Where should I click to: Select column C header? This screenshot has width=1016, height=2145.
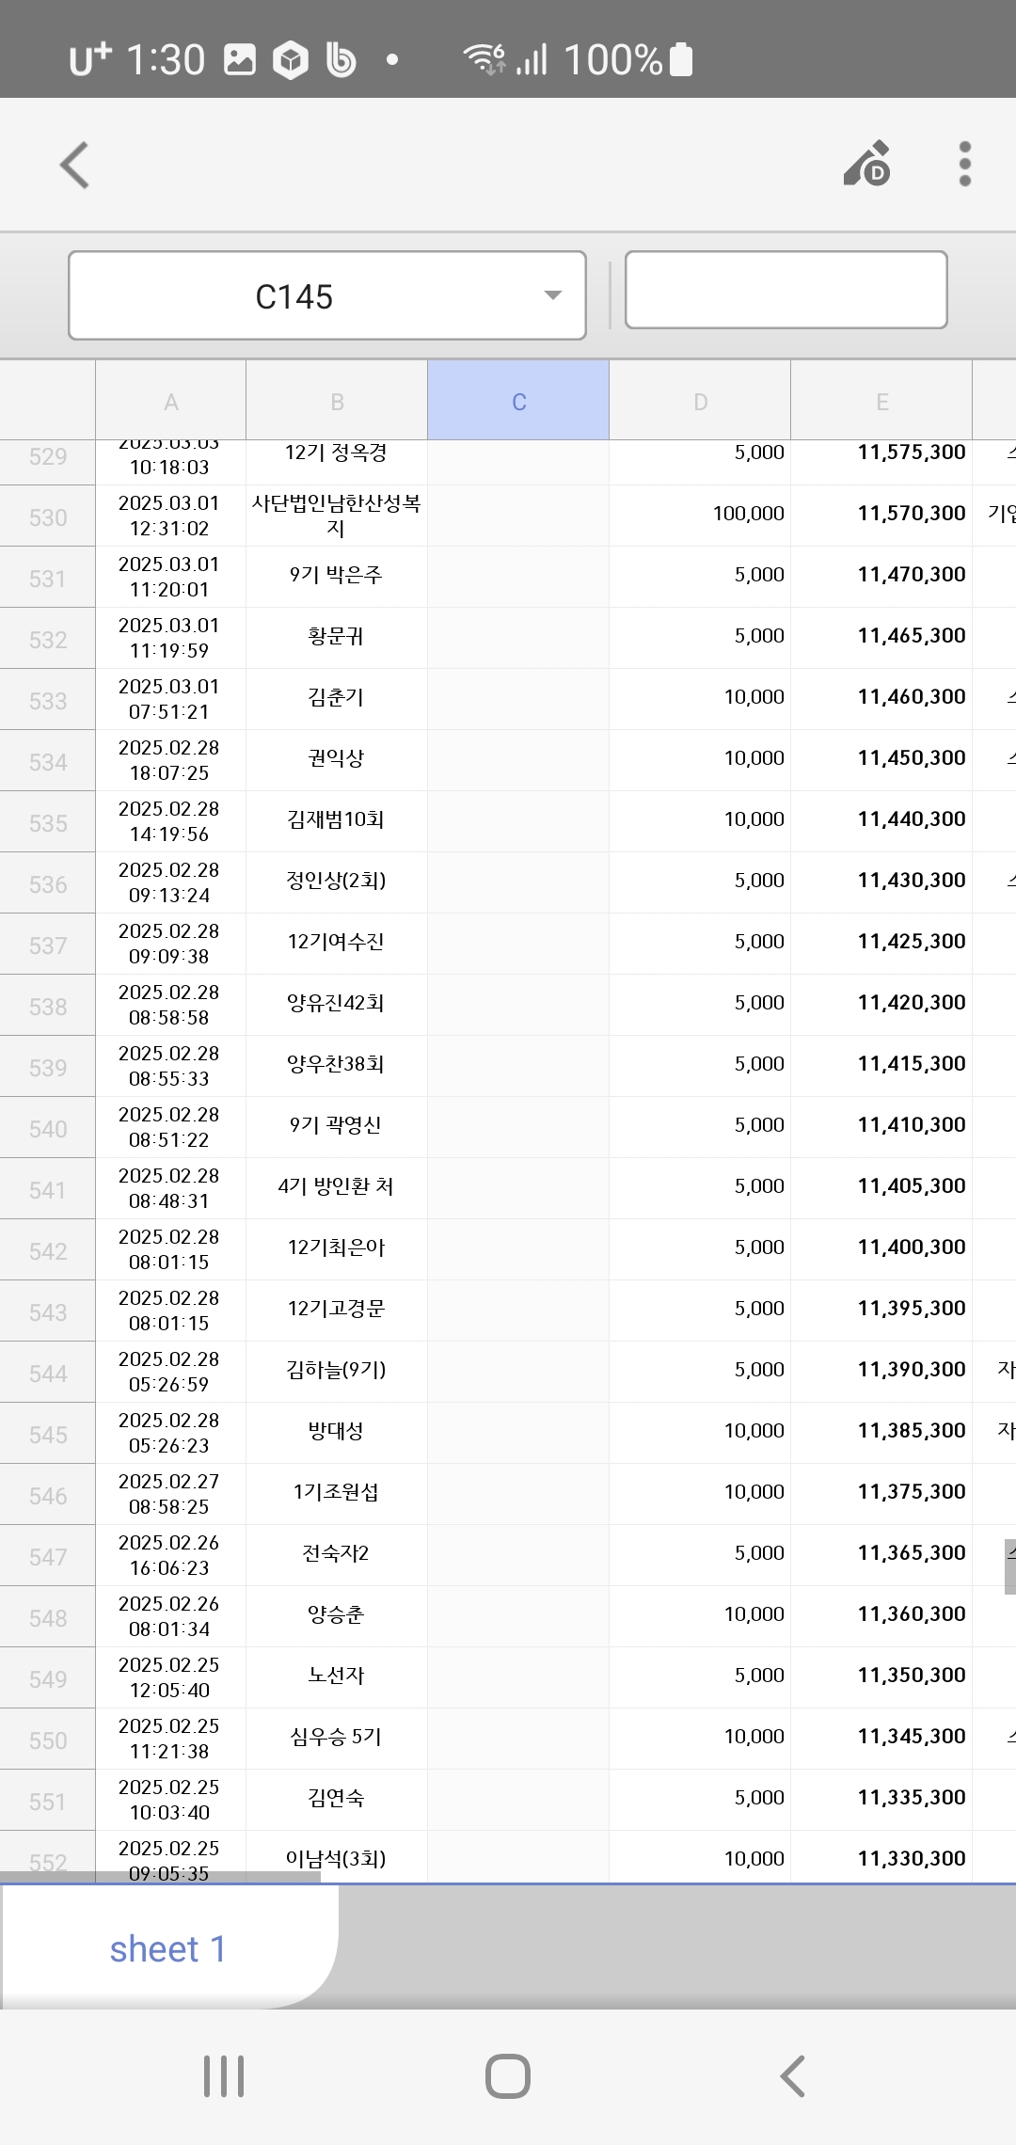[x=518, y=402]
